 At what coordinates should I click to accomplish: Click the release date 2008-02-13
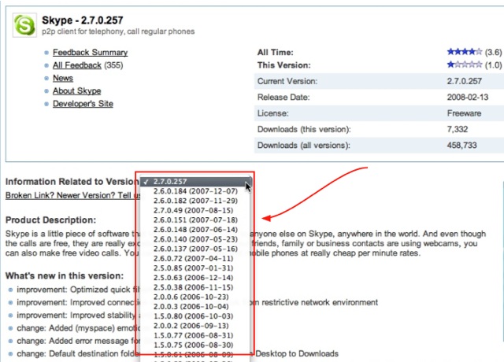click(x=467, y=97)
